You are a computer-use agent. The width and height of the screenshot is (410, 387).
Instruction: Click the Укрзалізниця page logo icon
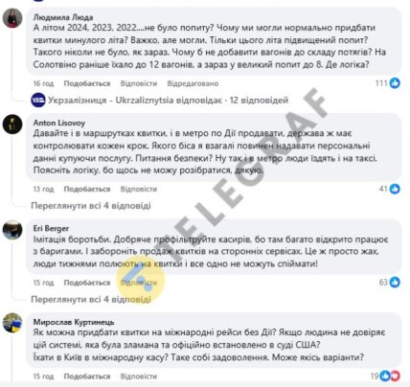tap(38, 101)
